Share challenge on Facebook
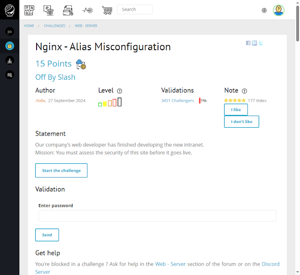The image size is (300, 275). click(x=248, y=43)
